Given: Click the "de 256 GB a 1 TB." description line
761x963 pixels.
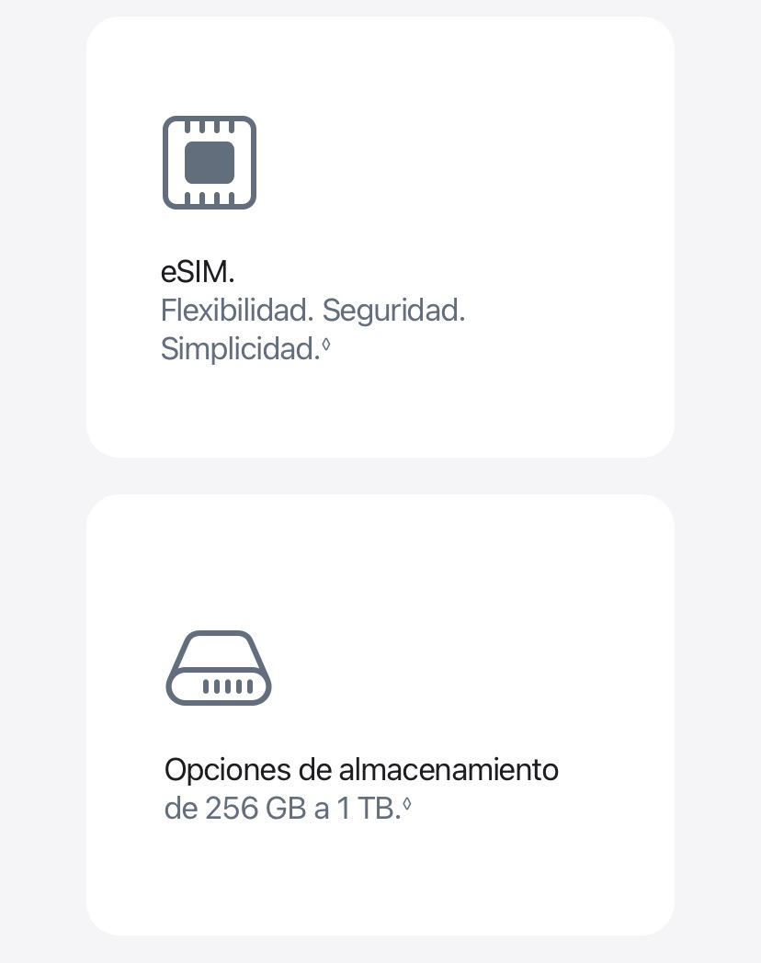Looking at the screenshot, I should pos(282,809).
